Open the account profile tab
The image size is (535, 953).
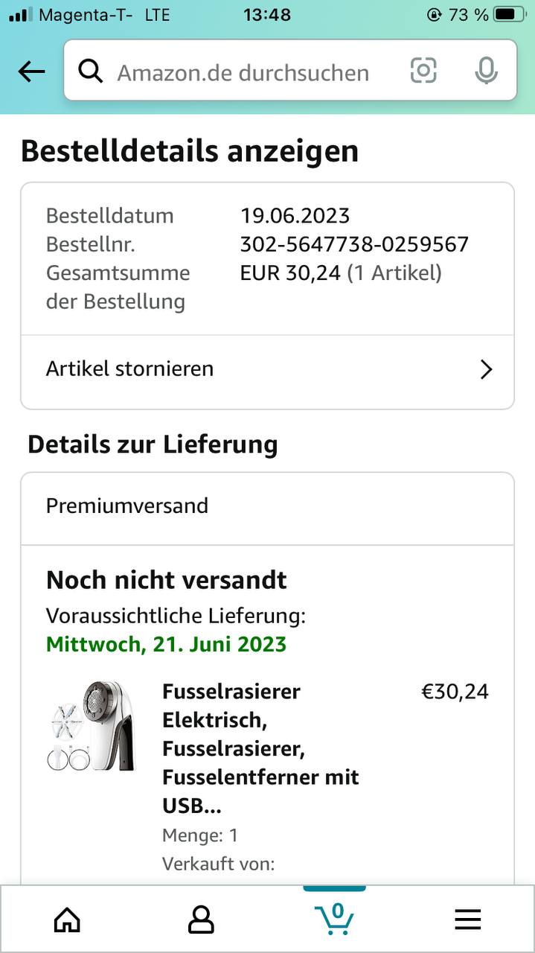(x=201, y=920)
